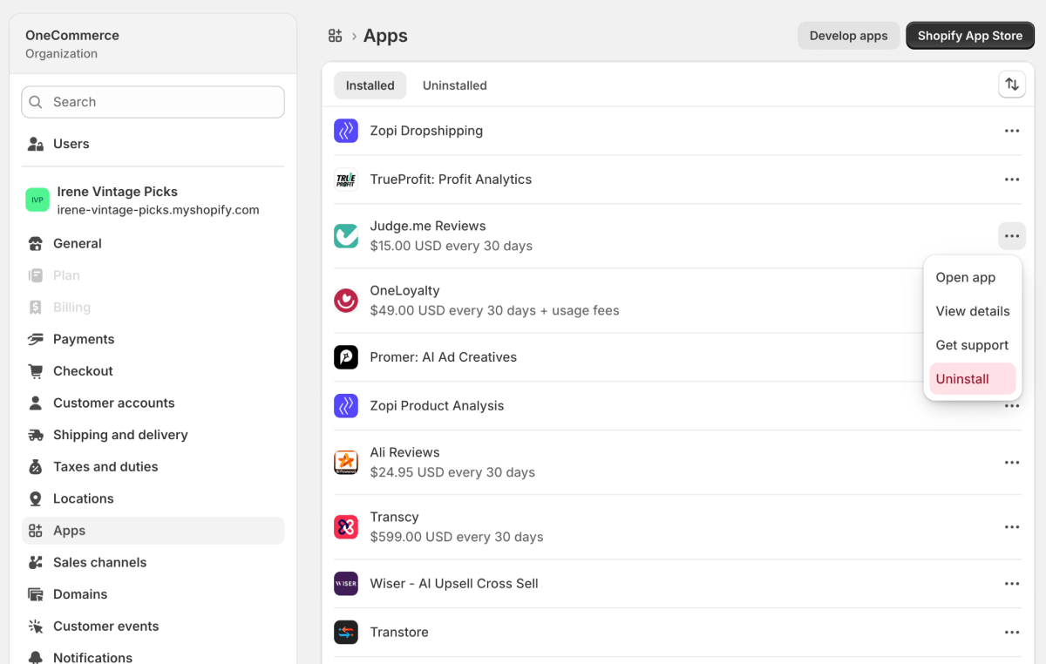Viewport: 1046px width, 664px height.
Task: Open Taxes and duties settings
Action: (x=153, y=467)
